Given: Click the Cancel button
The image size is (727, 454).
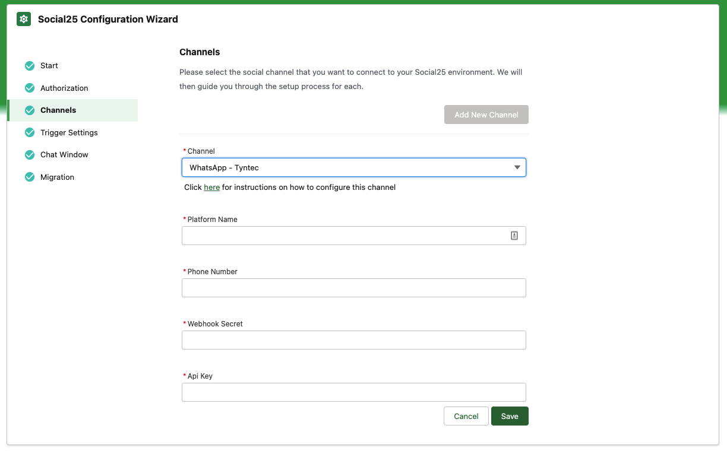Looking at the screenshot, I should (466, 416).
